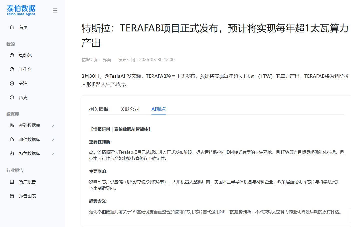Toggle the sidebar collapse hamburger button
The height and width of the screenshot is (227, 351).
(55, 10)
